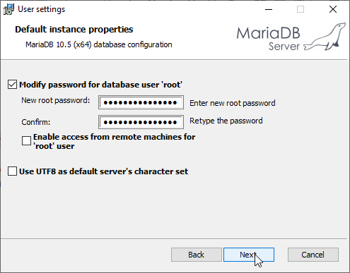Click the "Enable access from remote machines" label text
Viewport: 350px width, 273px height.
pos(115,141)
